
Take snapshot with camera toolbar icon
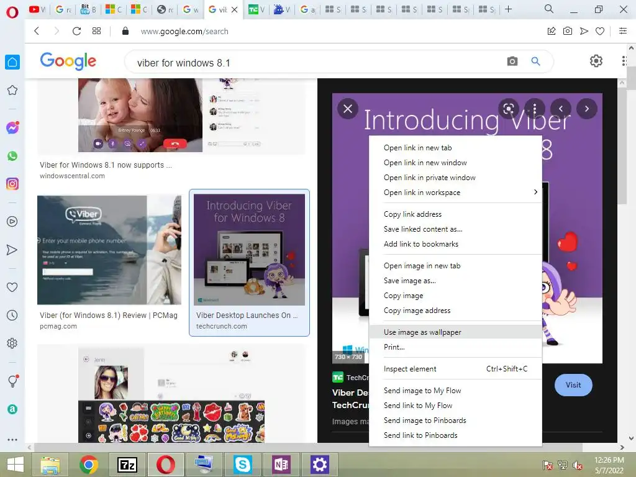point(568,31)
